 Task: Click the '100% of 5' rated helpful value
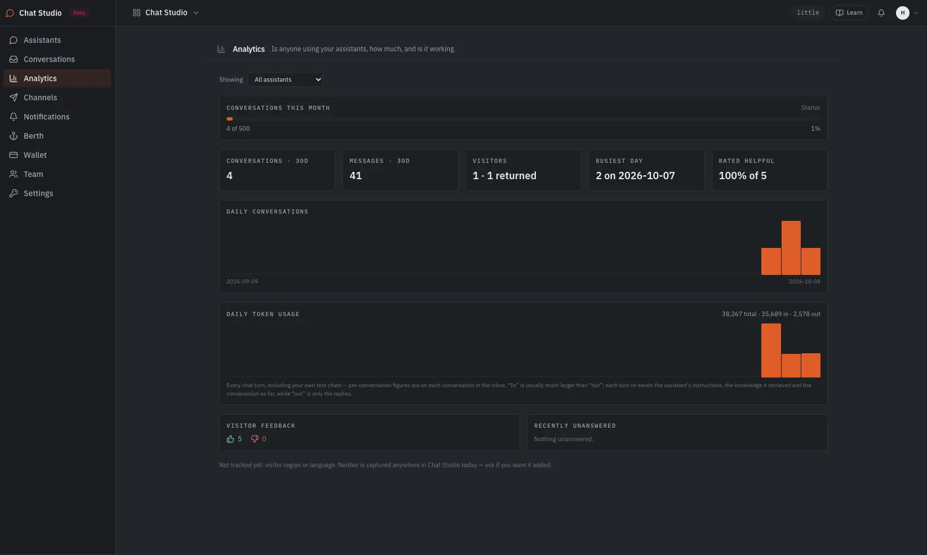pos(742,176)
